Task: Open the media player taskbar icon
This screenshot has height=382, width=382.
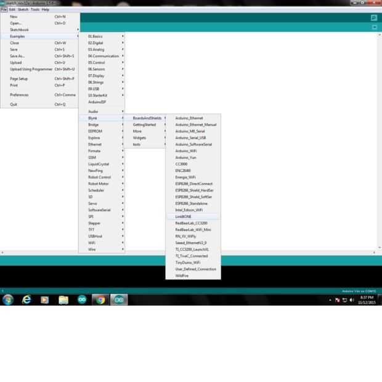Action: [x=44, y=300]
